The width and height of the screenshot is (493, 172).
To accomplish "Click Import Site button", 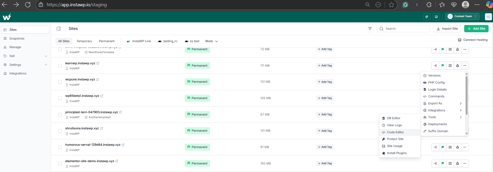I will click(447, 29).
